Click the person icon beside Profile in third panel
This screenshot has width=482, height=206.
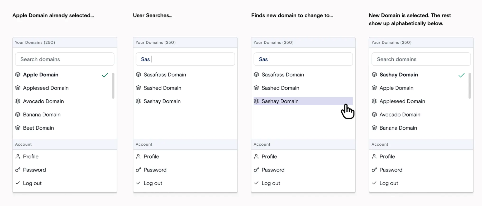(x=256, y=156)
